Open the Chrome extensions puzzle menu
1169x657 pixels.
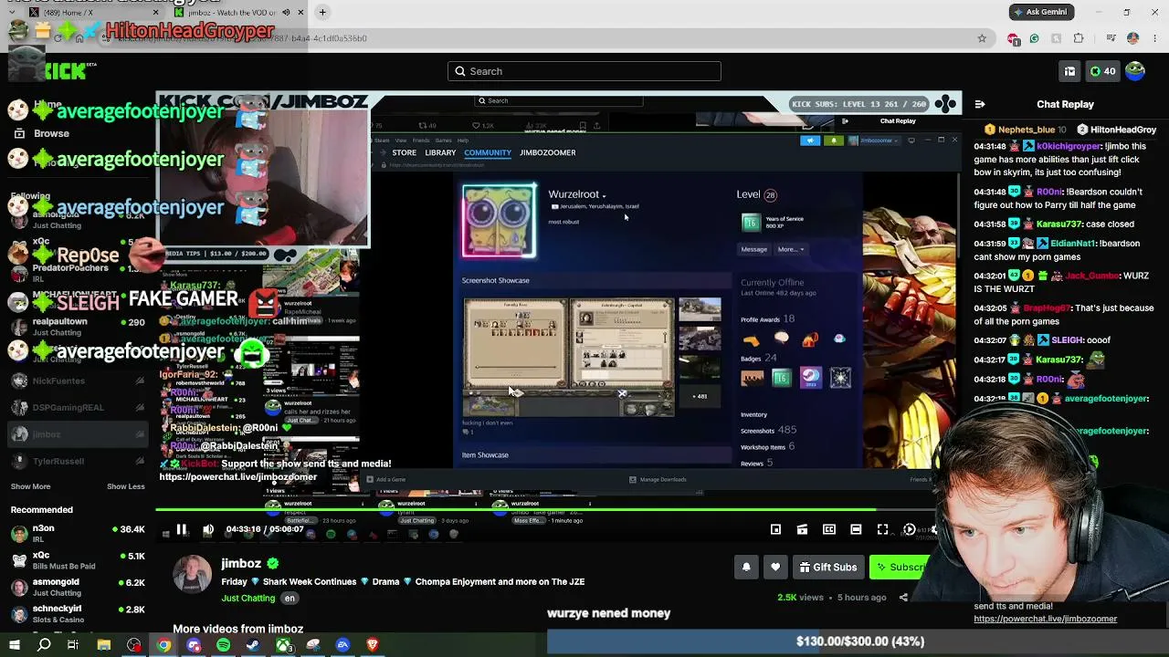click(x=1079, y=38)
